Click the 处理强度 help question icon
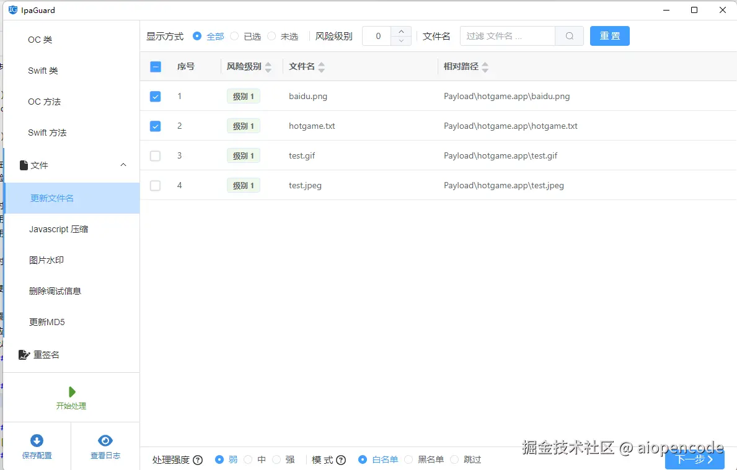737x470 pixels. tap(198, 459)
